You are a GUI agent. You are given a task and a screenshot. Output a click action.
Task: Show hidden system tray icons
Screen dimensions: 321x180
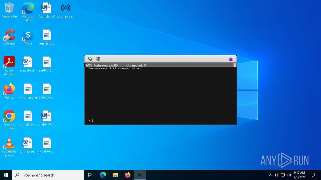271,175
